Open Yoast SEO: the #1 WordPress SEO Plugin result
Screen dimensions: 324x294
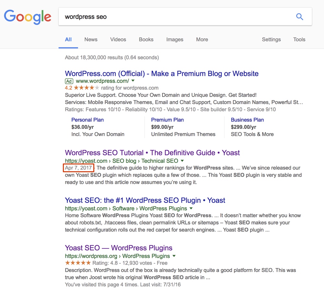coord(145,200)
